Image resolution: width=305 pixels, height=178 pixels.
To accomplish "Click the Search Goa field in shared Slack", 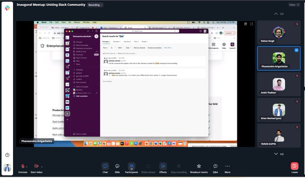I will 139,31.
